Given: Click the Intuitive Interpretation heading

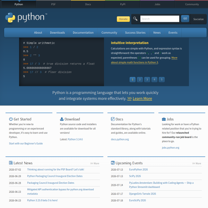Looking at the screenshot, I should tap(130, 43).
